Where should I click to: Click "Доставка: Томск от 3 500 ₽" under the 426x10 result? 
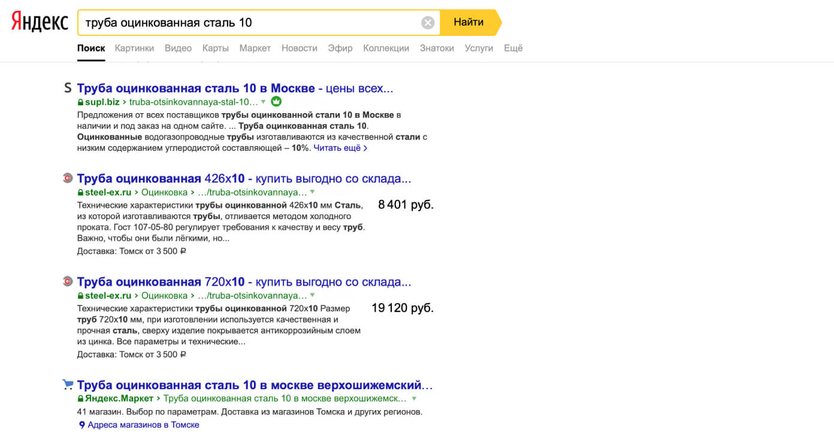tap(132, 251)
